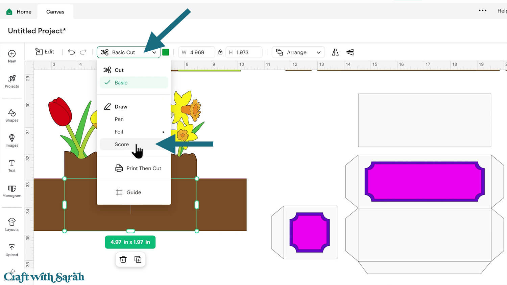
Task: Duplicate the selected shape
Action: coord(138,259)
